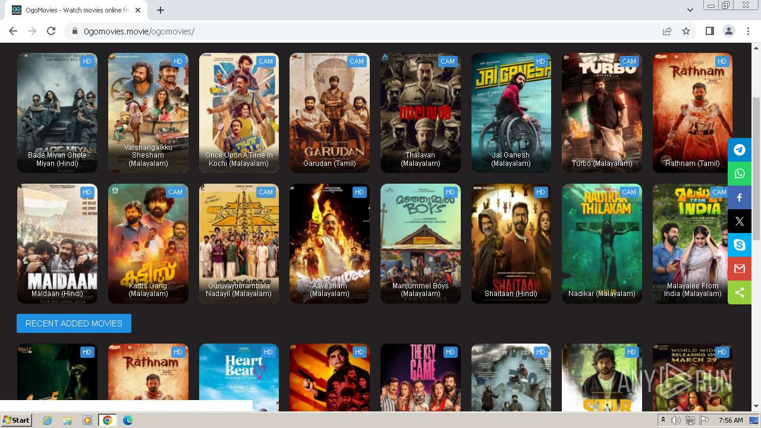
Task: Toggle the browser side panel icon
Action: 709,31
